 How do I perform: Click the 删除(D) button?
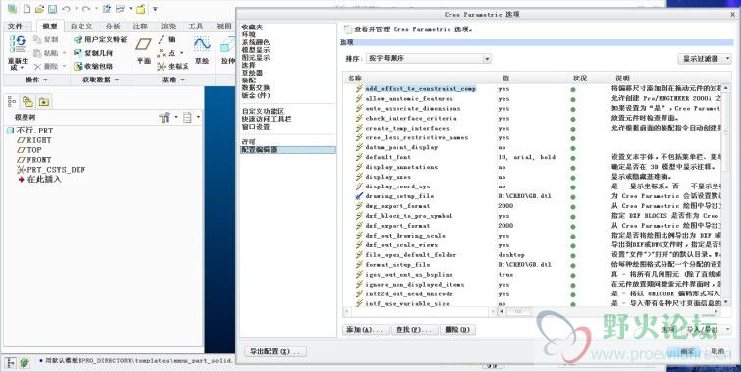pos(457,330)
